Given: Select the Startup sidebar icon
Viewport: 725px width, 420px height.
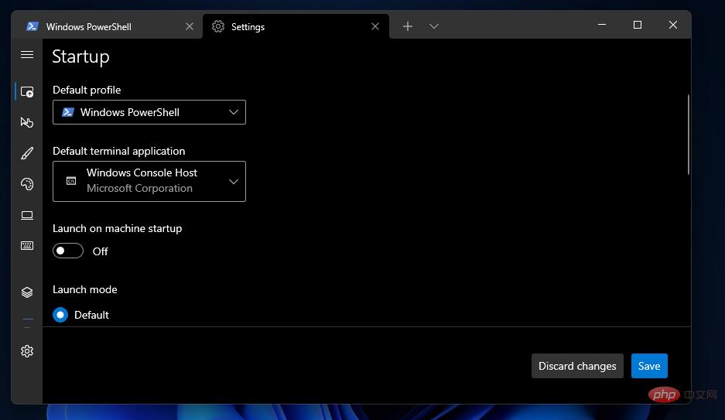Looking at the screenshot, I should pos(27,92).
